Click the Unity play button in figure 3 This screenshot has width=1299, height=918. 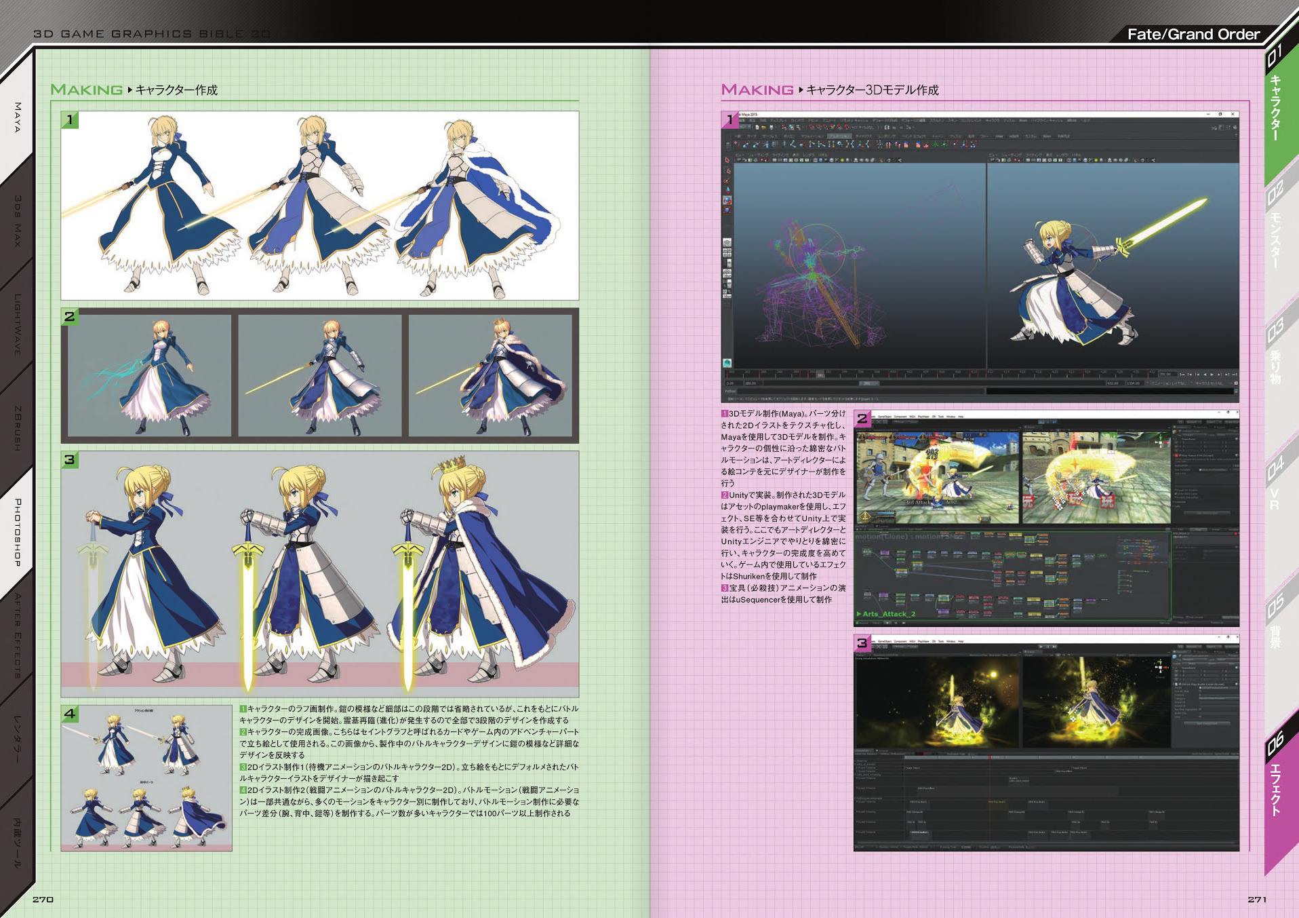click(x=1041, y=647)
